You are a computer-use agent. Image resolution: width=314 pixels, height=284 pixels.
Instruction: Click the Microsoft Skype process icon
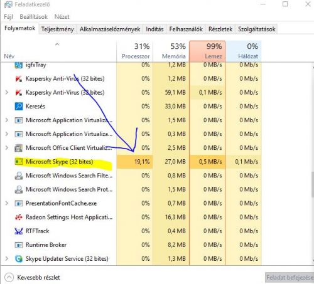tap(19, 162)
